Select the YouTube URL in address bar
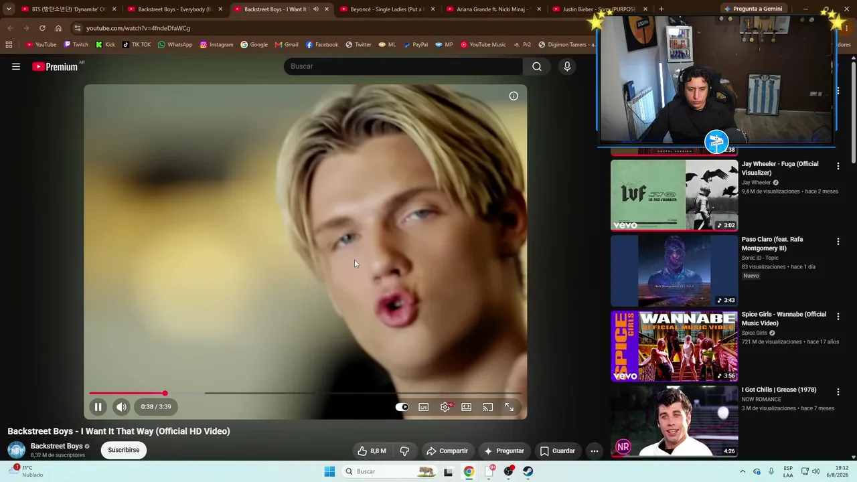Image resolution: width=857 pixels, height=482 pixels. point(138,28)
